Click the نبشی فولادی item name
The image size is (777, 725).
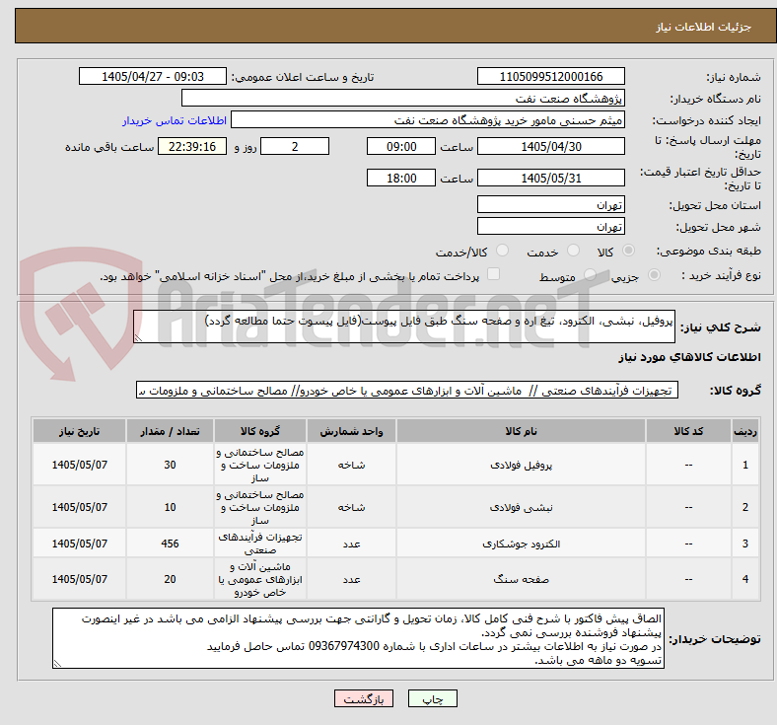click(521, 507)
